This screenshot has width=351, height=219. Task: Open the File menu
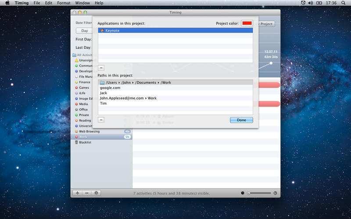point(37,3)
